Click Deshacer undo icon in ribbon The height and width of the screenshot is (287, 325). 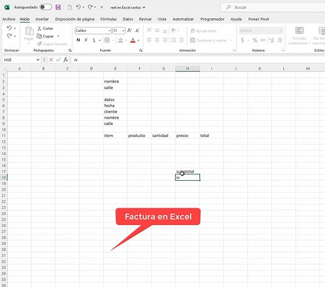[x=9, y=28]
